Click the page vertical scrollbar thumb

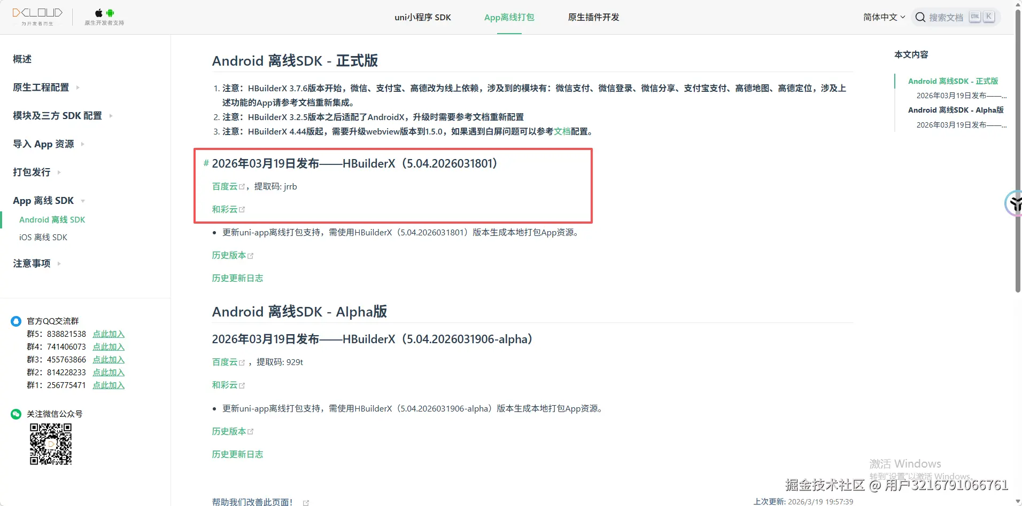pos(1018,150)
